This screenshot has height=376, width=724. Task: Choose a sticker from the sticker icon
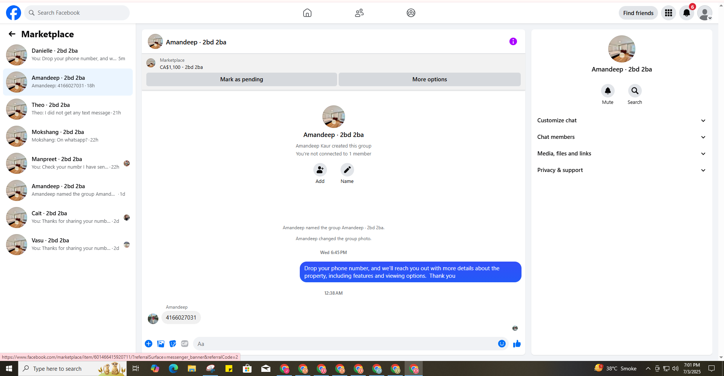pyautogui.click(x=173, y=344)
